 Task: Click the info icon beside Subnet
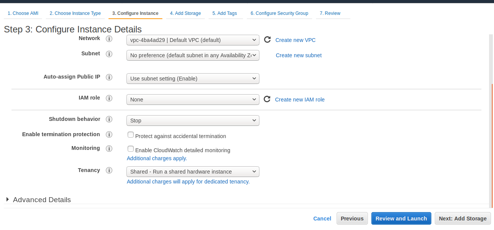pos(109,54)
